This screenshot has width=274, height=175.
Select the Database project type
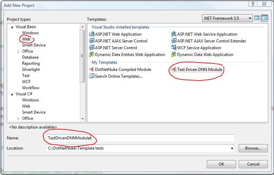click(x=30, y=57)
